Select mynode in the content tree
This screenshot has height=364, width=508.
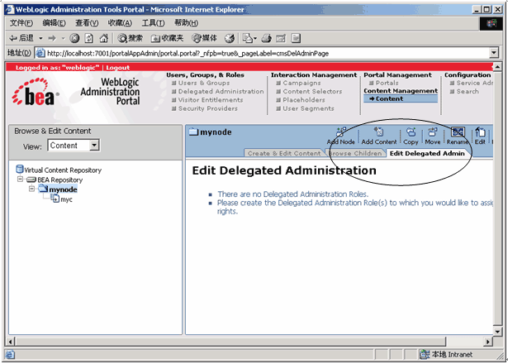63,189
